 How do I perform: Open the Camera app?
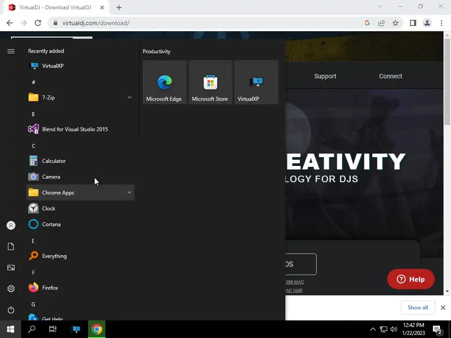tap(81, 177)
